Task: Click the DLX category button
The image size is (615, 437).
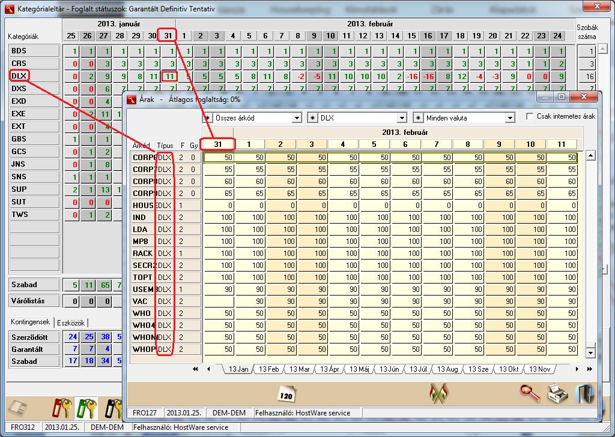Action: (34, 76)
